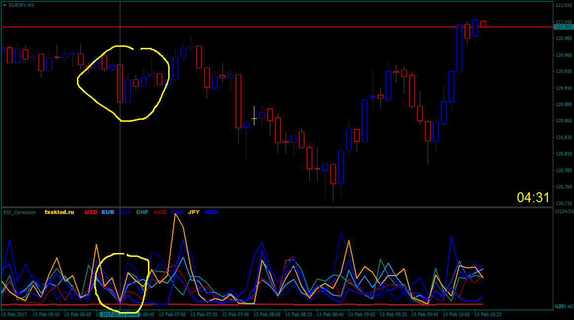
Task: Click the 13 Feb 09:45 time label
Action: coord(425,315)
